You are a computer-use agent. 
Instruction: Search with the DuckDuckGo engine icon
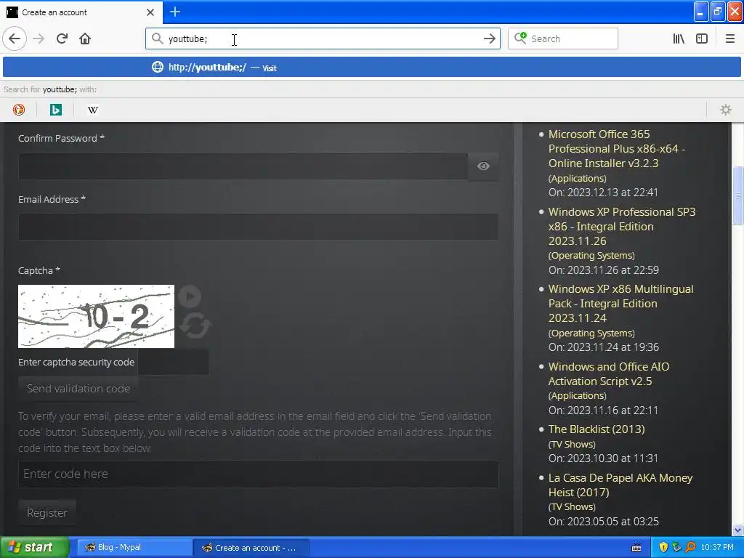point(18,110)
